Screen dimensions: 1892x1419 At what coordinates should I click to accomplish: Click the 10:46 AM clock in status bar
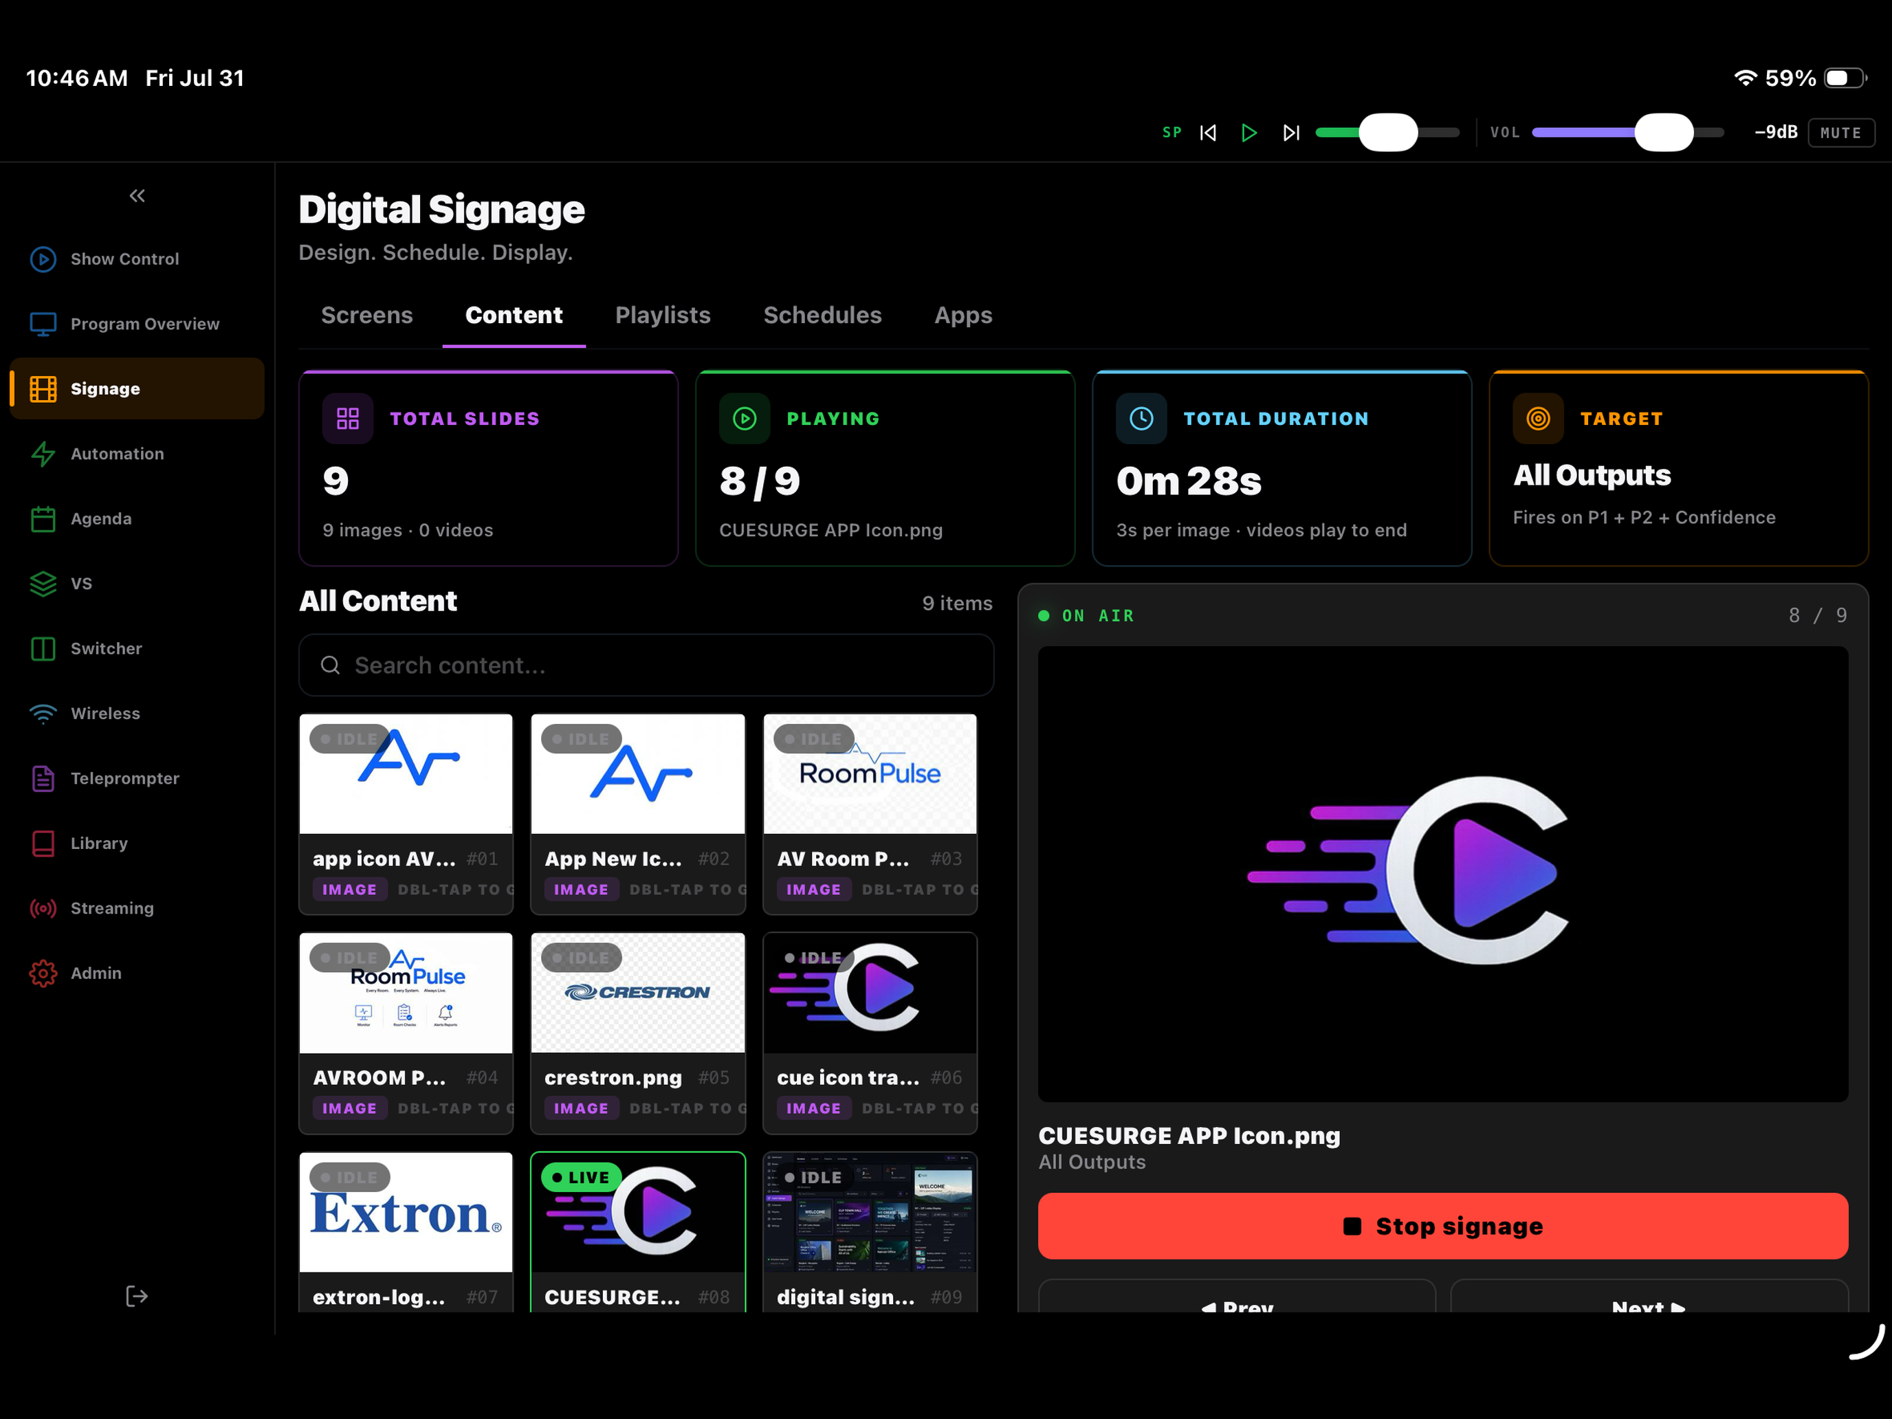pyautogui.click(x=77, y=78)
